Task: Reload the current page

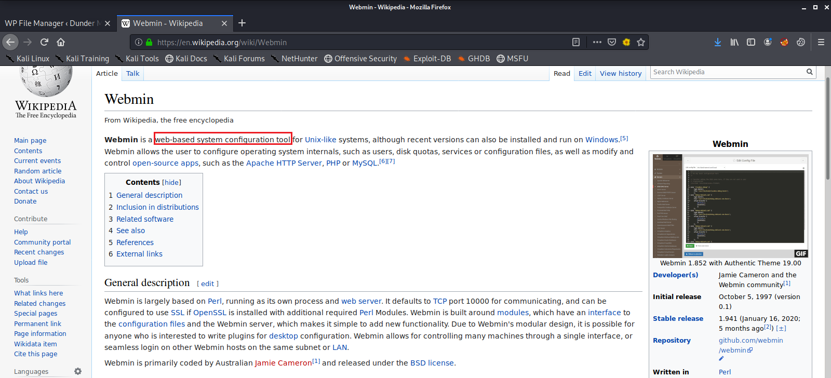Action: [x=44, y=42]
